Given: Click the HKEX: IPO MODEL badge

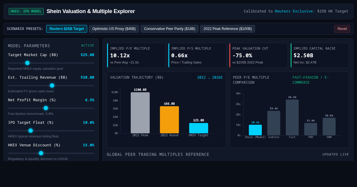Looking at the screenshot, I should pyautogui.click(x=26, y=11).
